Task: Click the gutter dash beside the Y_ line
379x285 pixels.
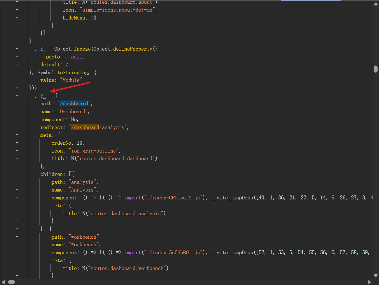Action: pyautogui.click(x=17, y=96)
